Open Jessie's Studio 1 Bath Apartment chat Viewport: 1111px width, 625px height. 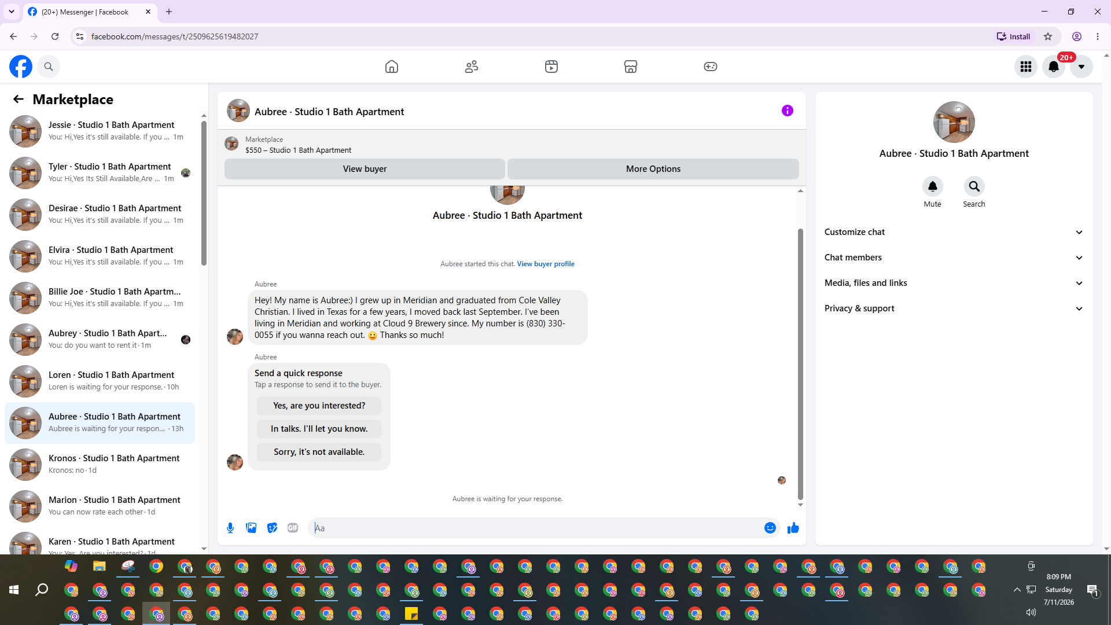coord(100,131)
